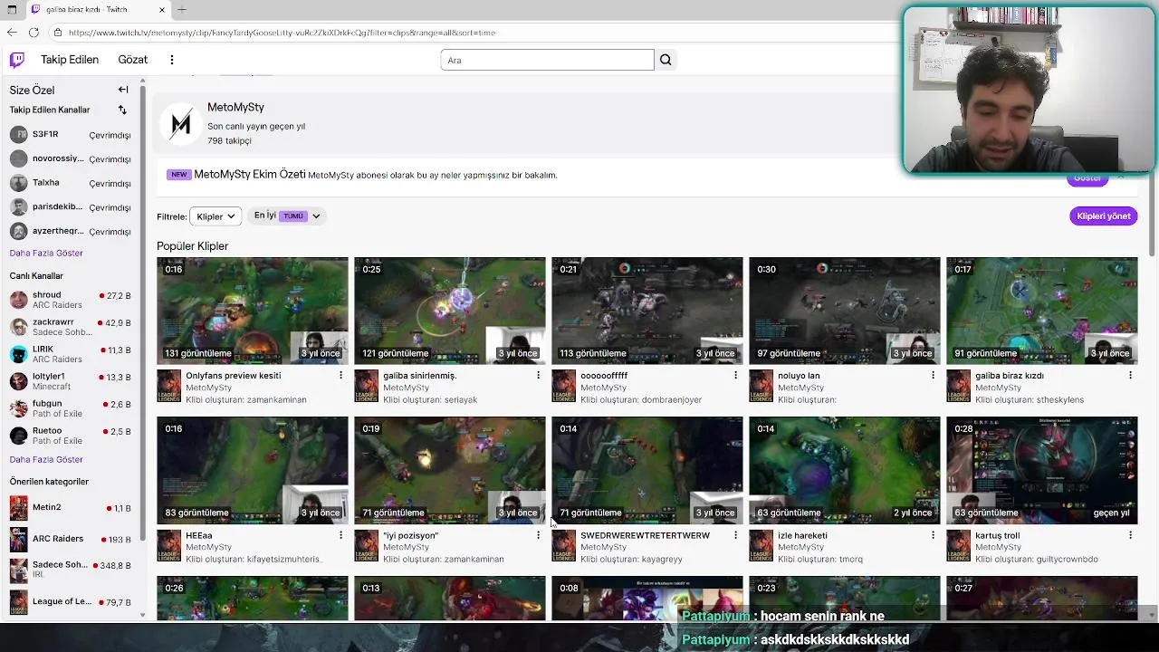This screenshot has height=652, width=1159.
Task: Open the fubgun live channel
Action: pos(72,408)
